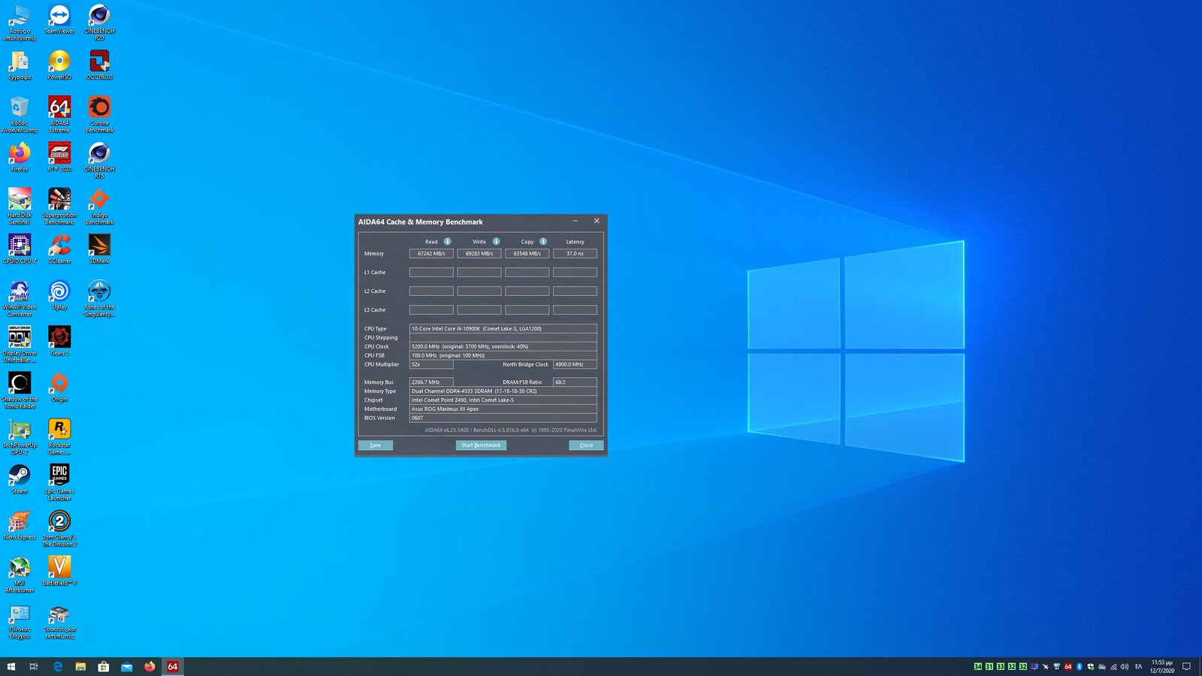The height and width of the screenshot is (676, 1202).
Task: Open CPUID CPU-Z desktop icon
Action: pos(20,249)
